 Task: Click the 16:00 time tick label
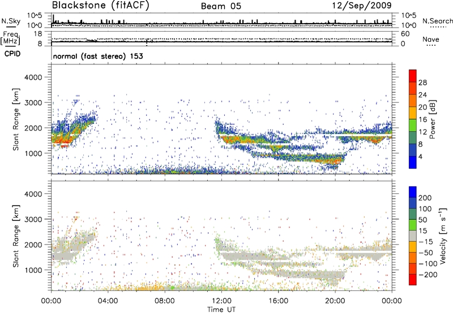click(278, 301)
